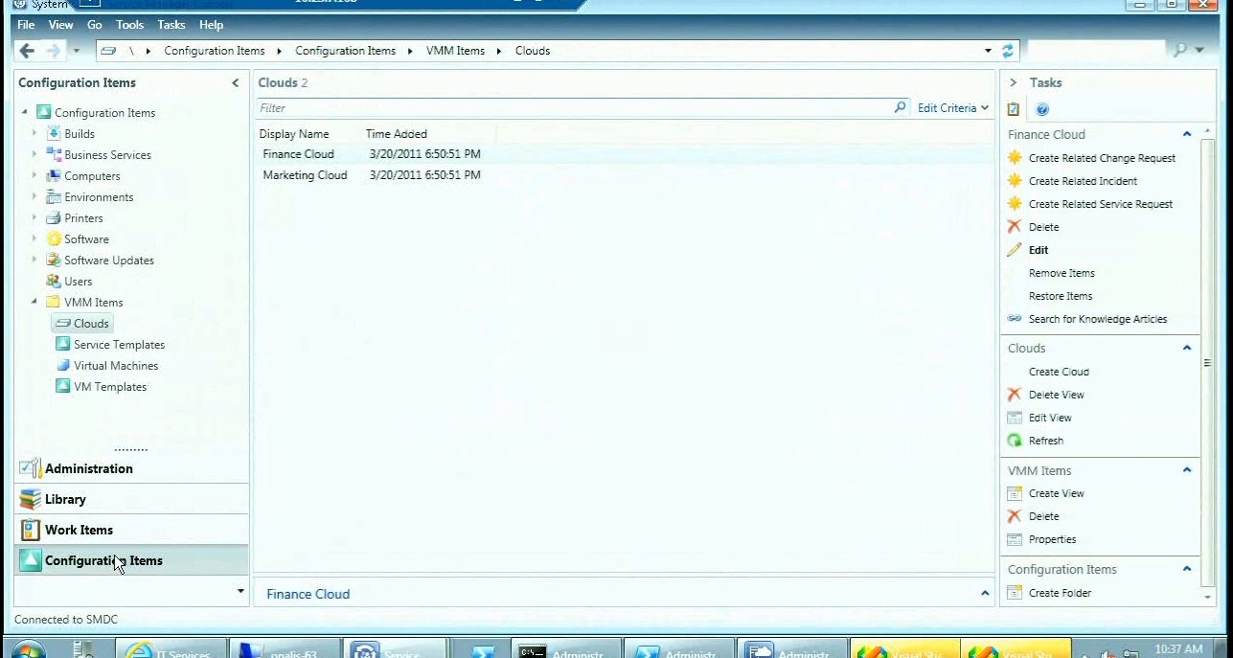Select the Service Templates tree item
The width and height of the screenshot is (1233, 658).
pyautogui.click(x=119, y=345)
